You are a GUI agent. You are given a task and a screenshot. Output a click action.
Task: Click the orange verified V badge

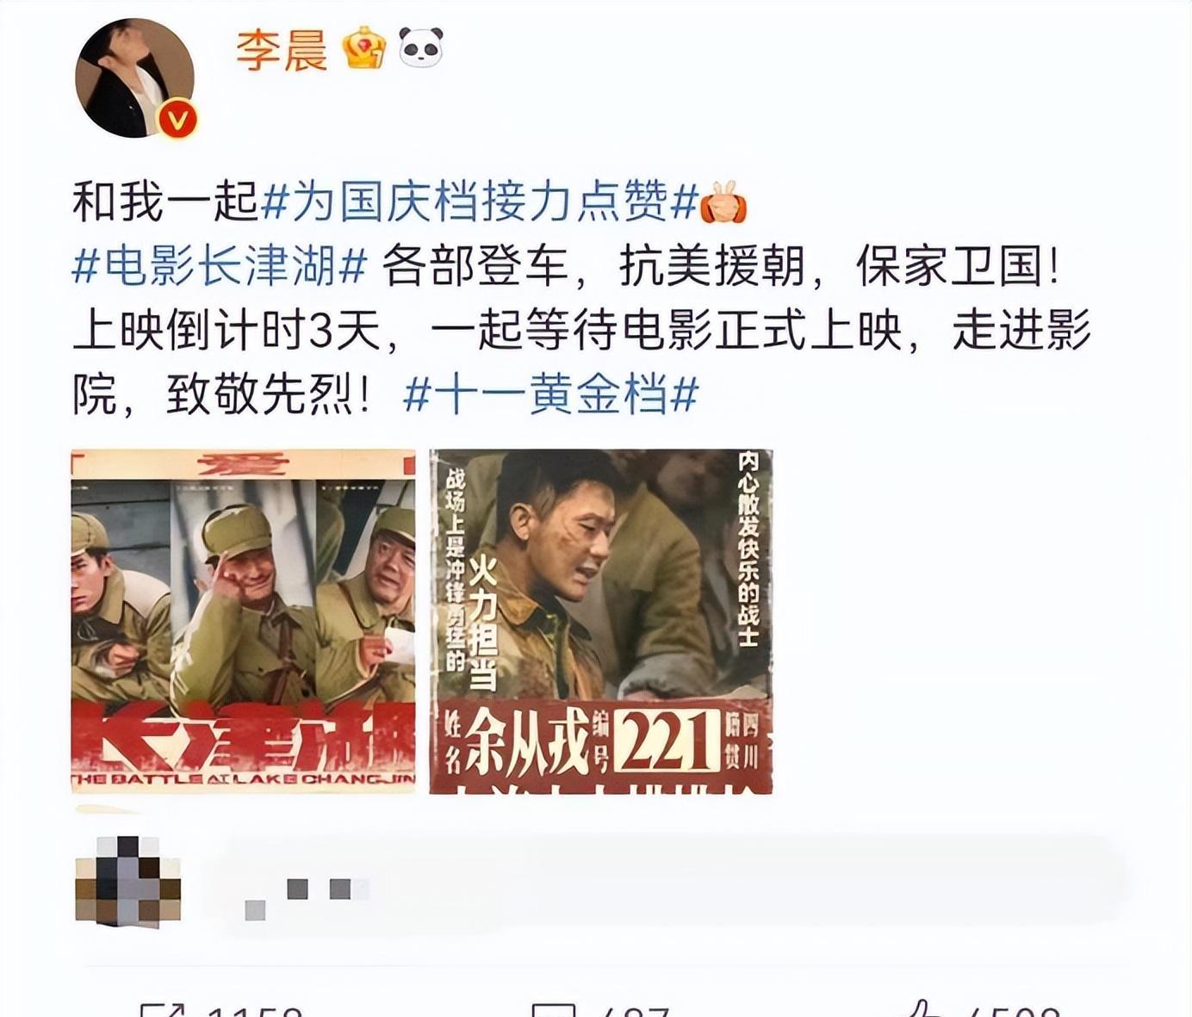pos(178,120)
